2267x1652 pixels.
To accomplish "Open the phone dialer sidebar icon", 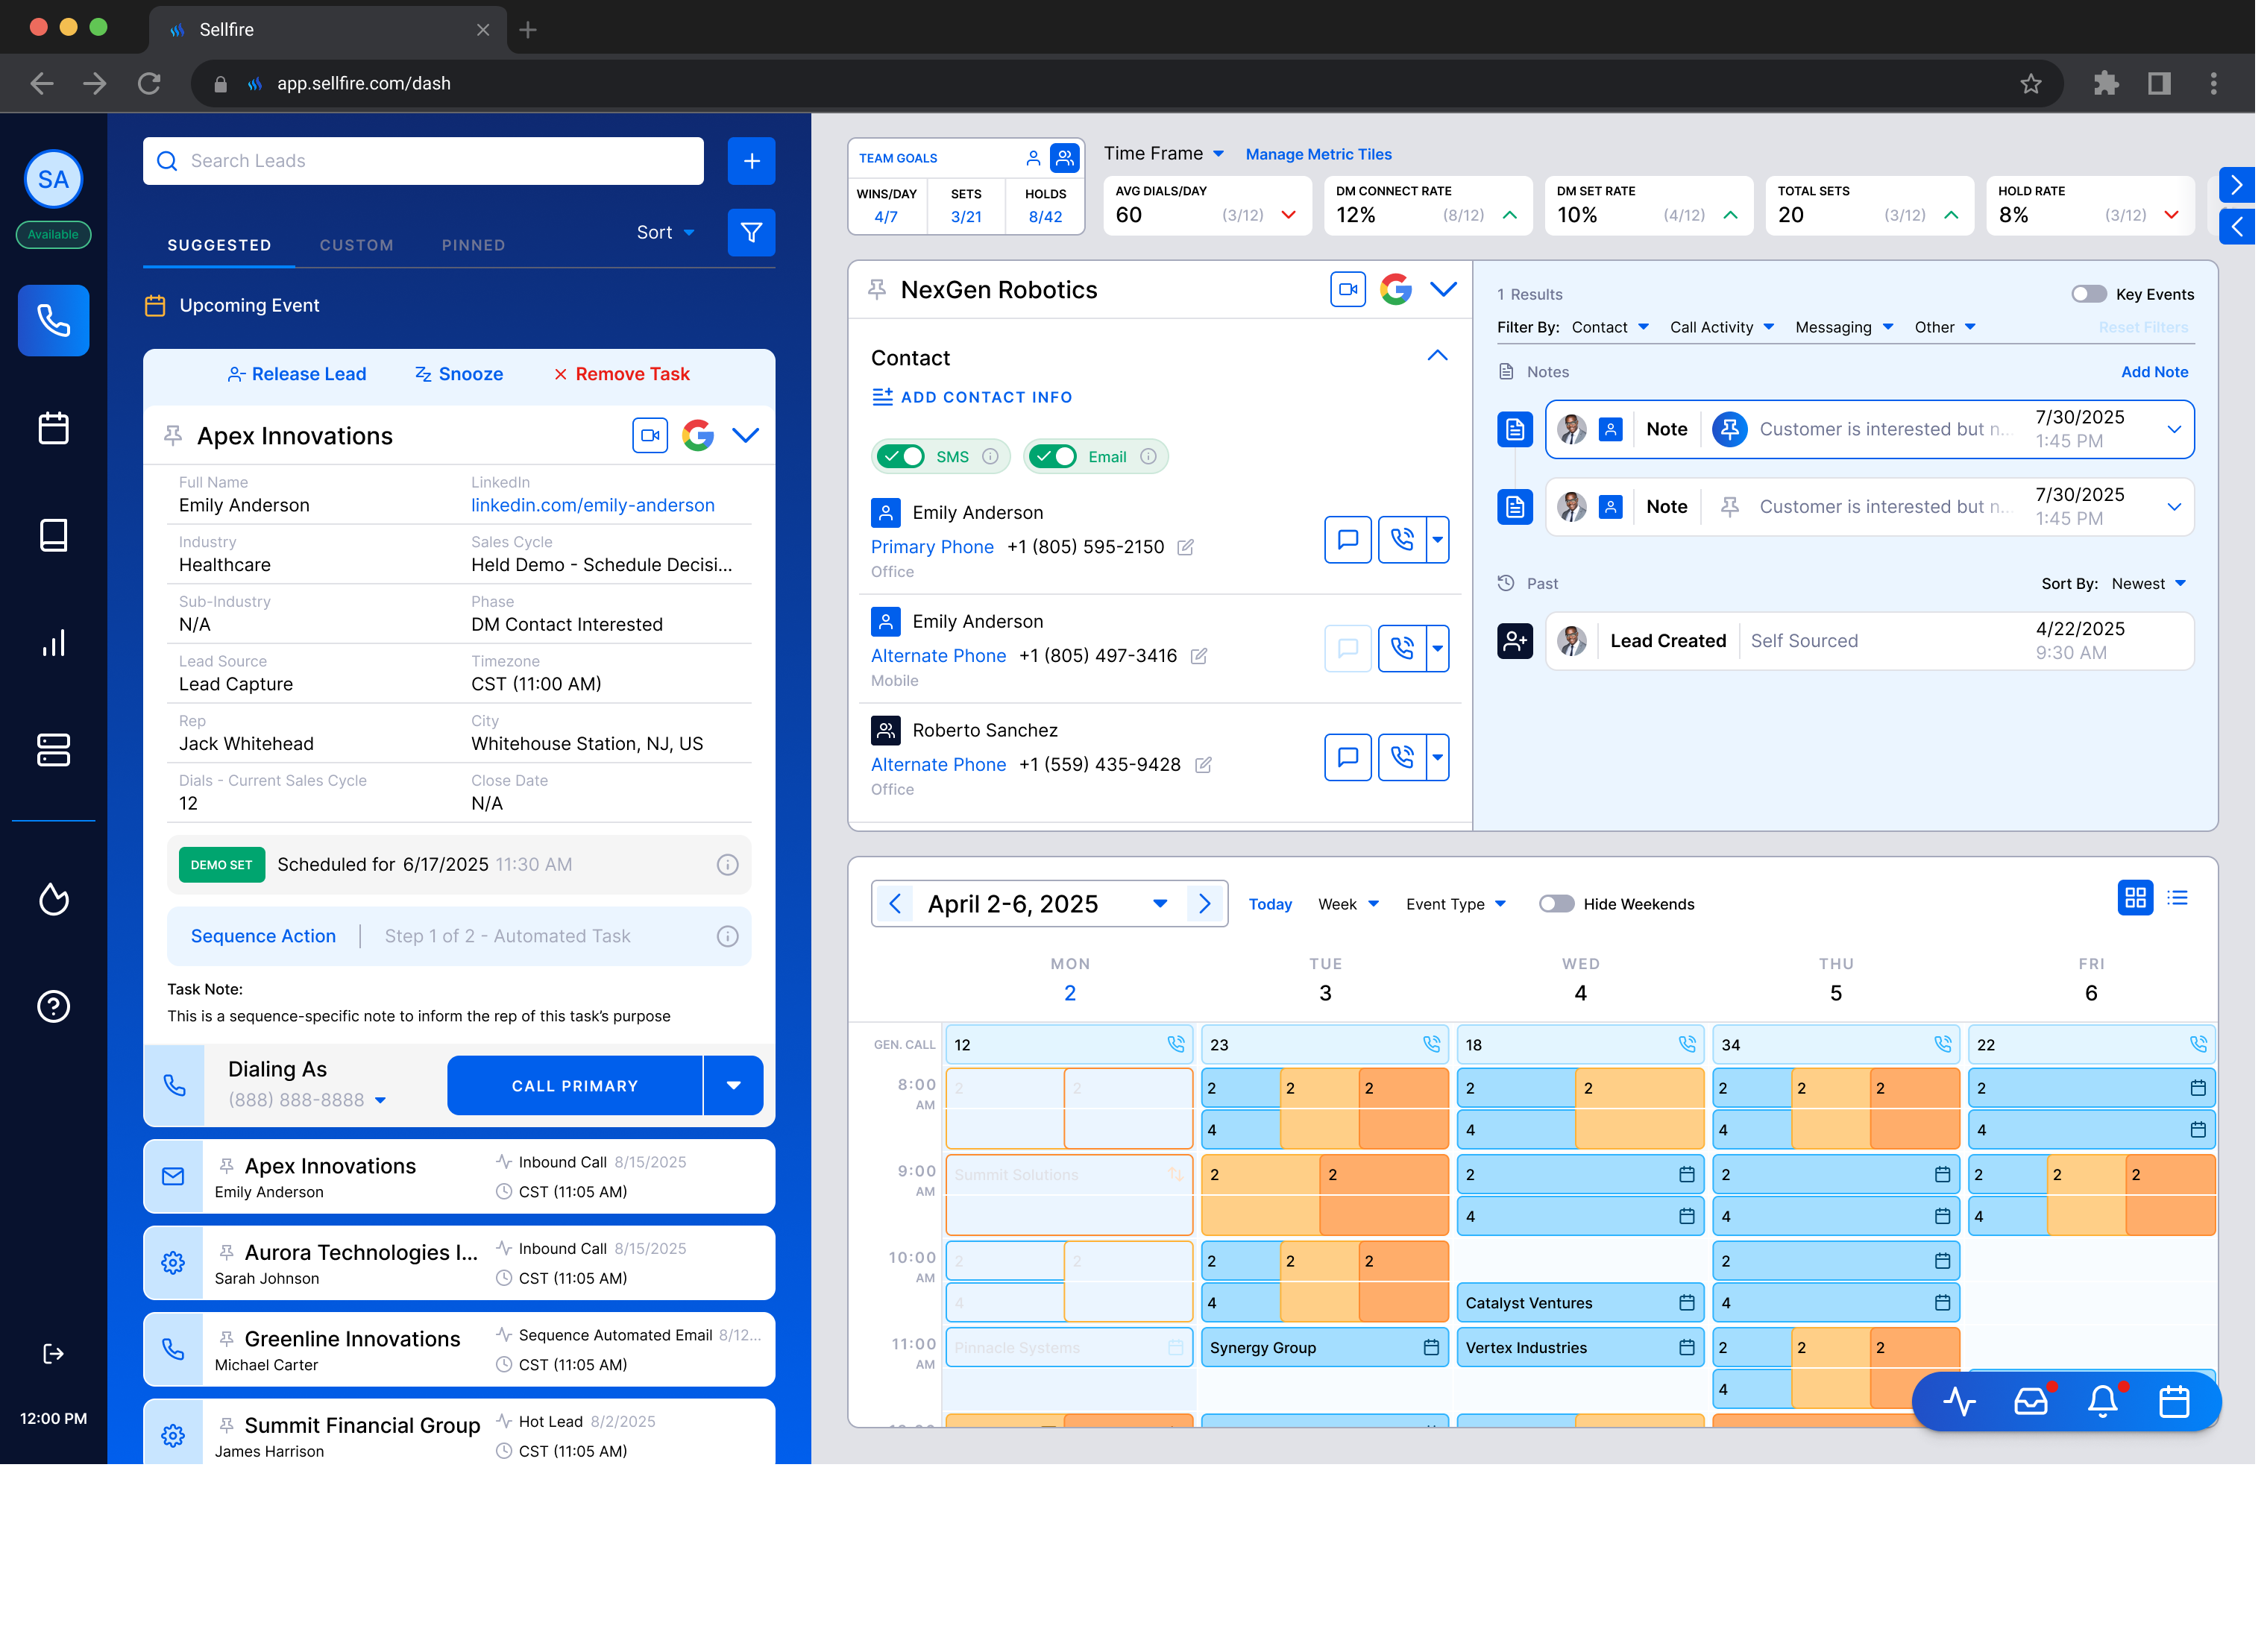I will [53, 321].
